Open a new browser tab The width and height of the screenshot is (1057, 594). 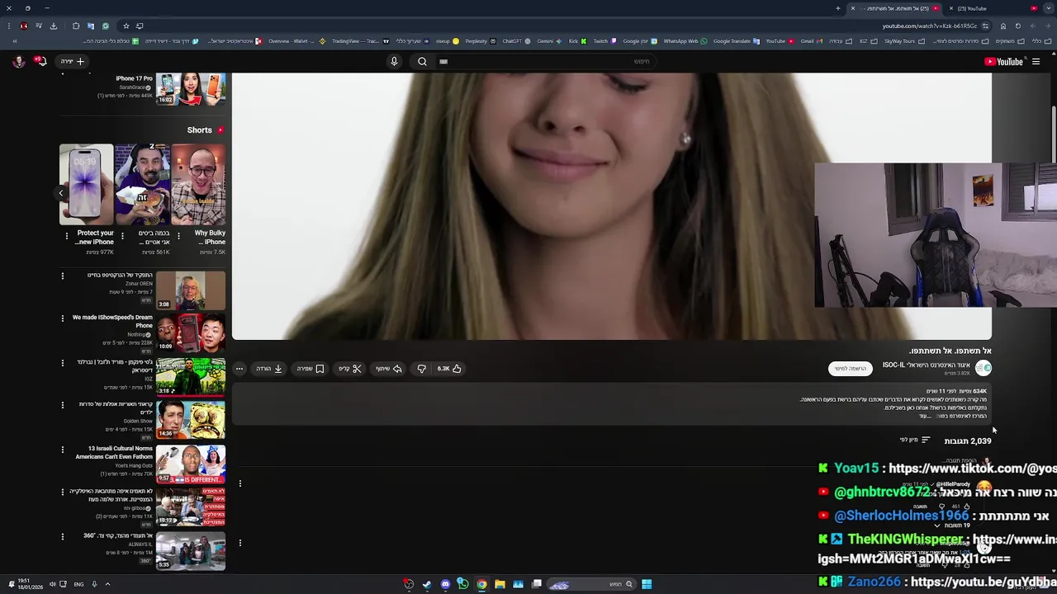tap(838, 8)
